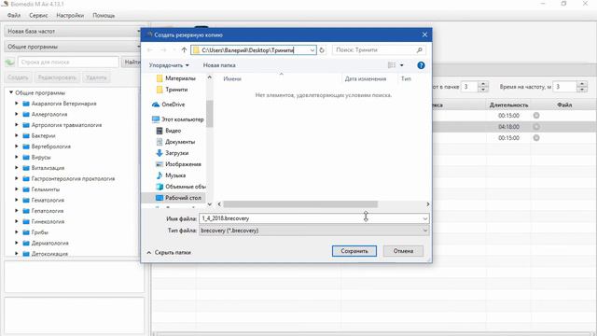Viewport: 597px width, 336px height.
Task: Click the Сохранить button
Action: (x=354, y=251)
